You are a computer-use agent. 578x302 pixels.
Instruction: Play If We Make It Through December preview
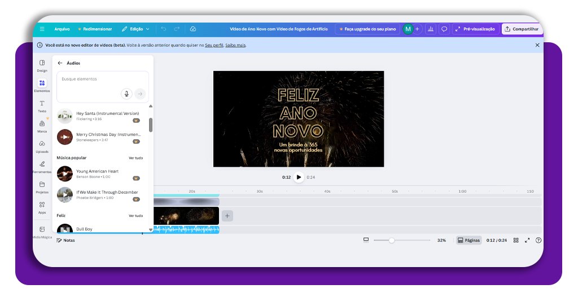coord(65,194)
